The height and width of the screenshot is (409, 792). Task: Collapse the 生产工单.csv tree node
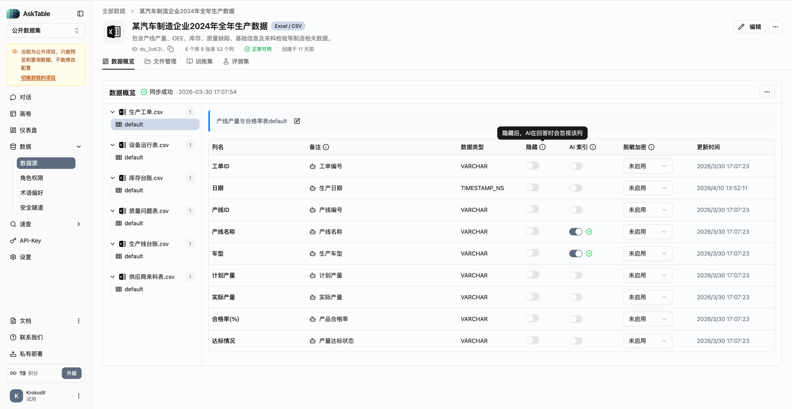coord(113,112)
